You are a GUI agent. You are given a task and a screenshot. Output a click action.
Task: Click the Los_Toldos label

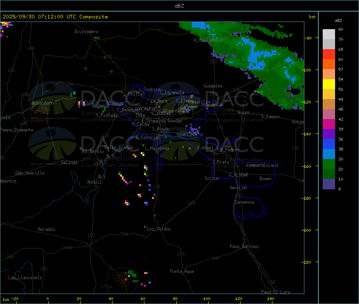(x=159, y=229)
